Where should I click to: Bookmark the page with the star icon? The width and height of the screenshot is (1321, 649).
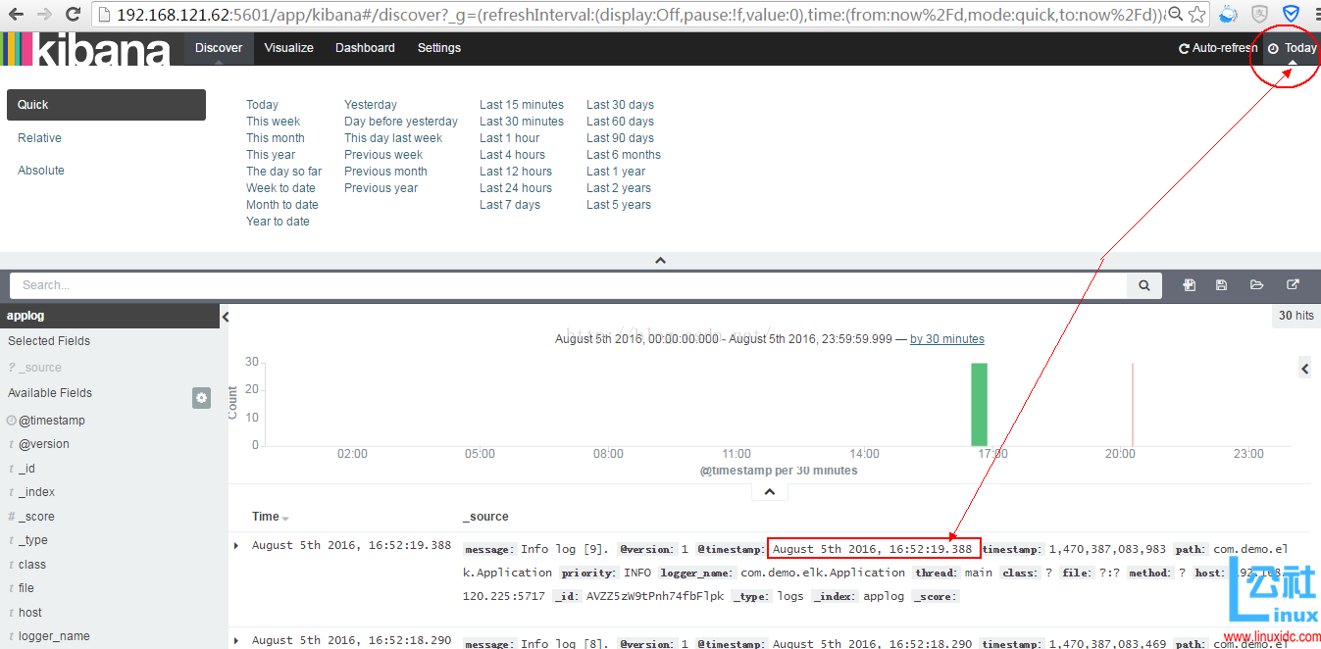tap(1197, 15)
